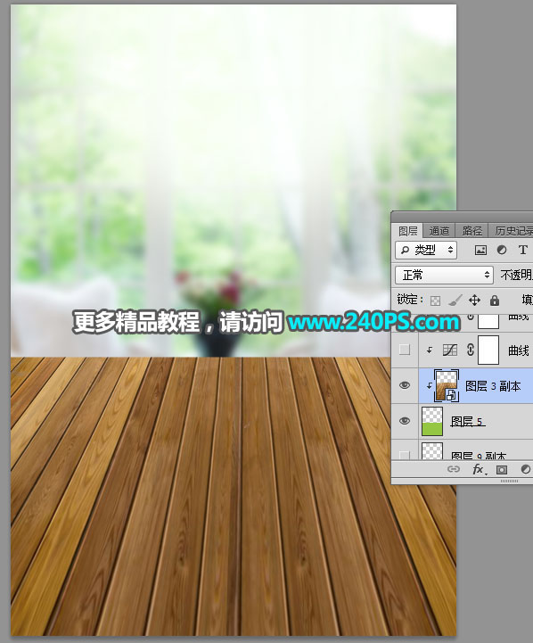Filter layers by adjustment layer kind
This screenshot has width=533, height=643.
point(502,250)
